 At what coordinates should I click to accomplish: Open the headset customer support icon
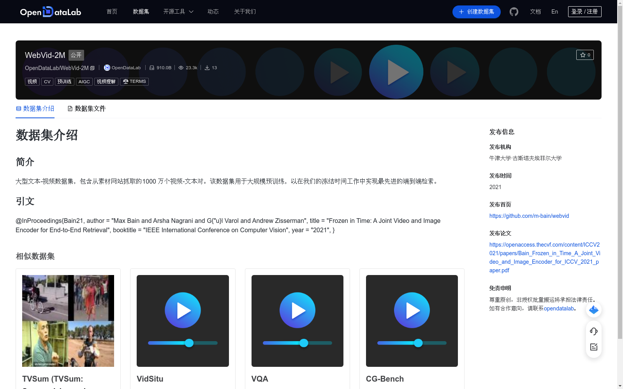pos(593,331)
